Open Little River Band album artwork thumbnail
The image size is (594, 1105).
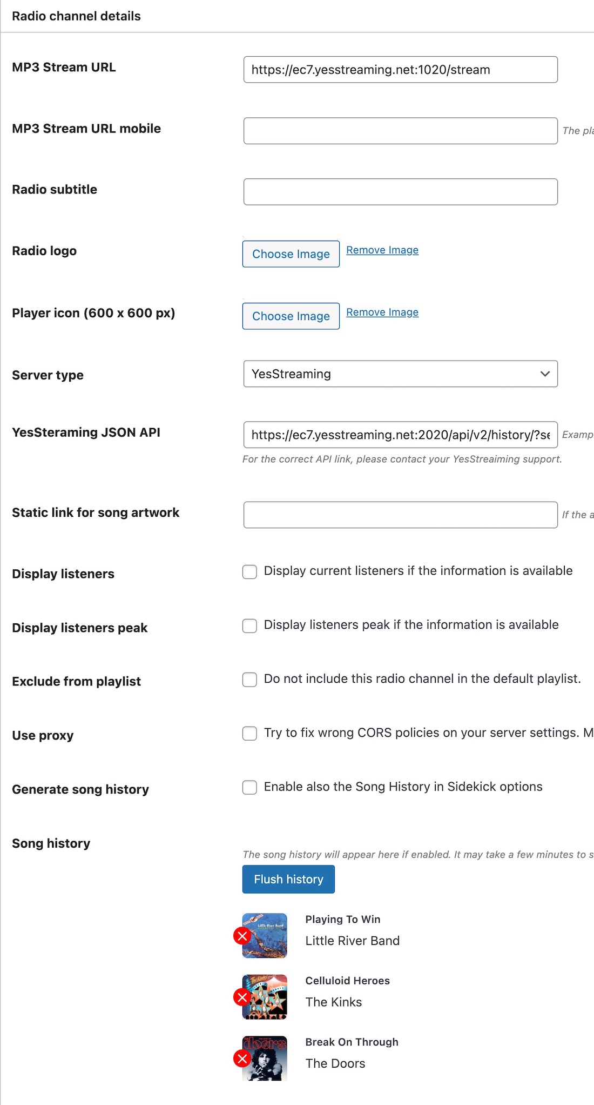pyautogui.click(x=265, y=936)
